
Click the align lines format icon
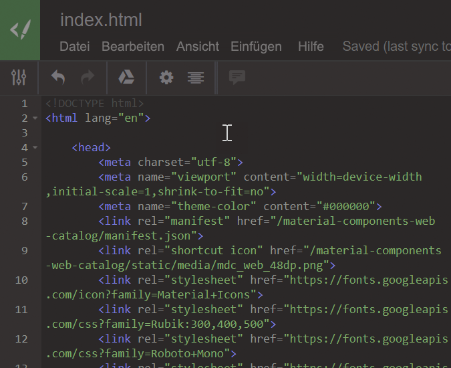point(196,78)
